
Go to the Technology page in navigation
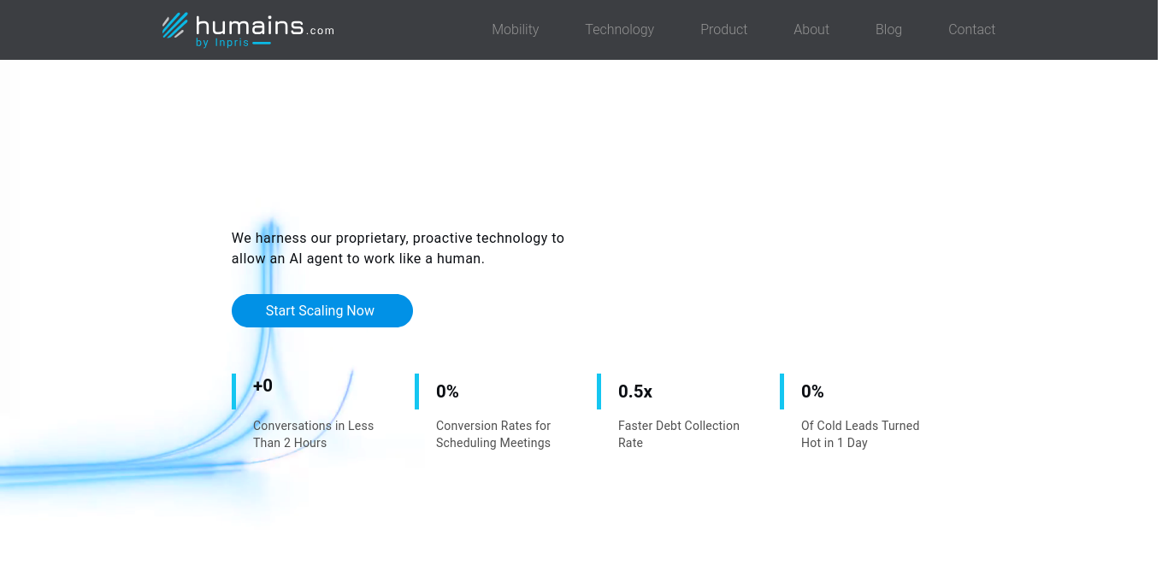tap(619, 30)
